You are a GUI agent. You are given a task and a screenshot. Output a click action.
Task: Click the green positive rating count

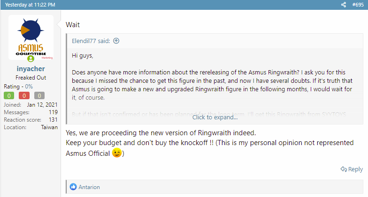(9, 95)
